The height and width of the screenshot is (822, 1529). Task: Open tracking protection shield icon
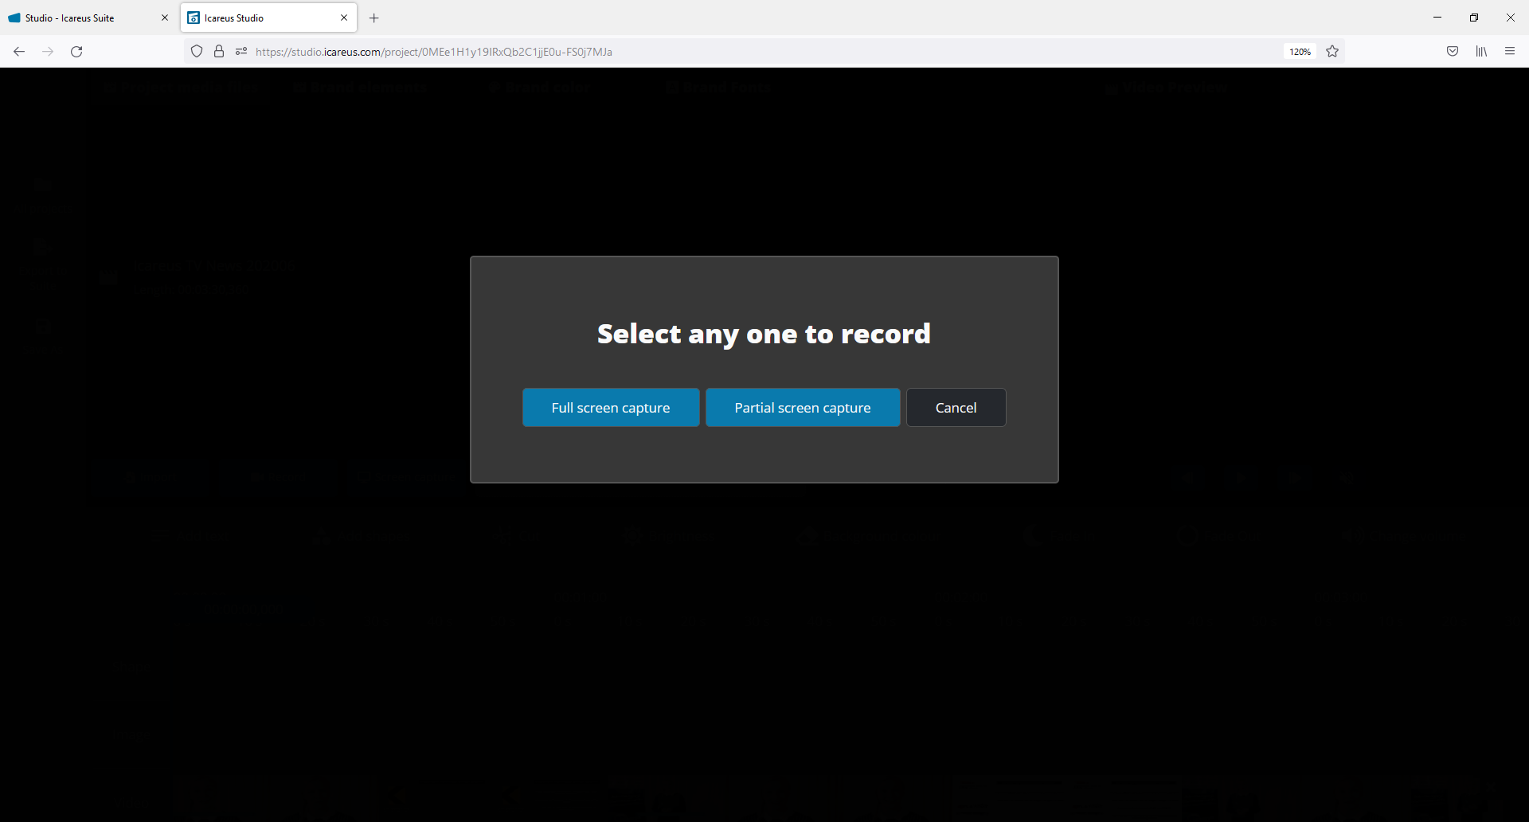pyautogui.click(x=197, y=52)
